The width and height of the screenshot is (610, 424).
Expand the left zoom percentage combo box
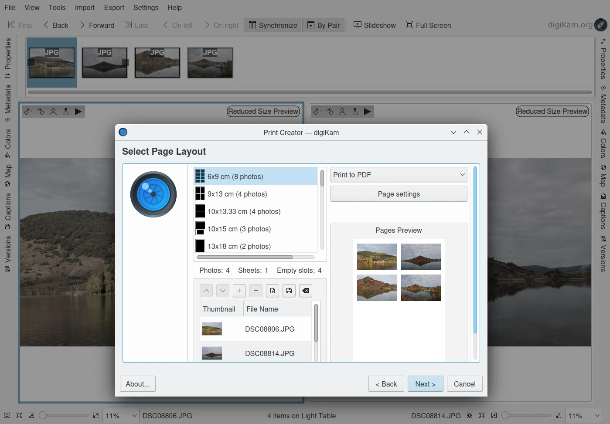[134, 416]
